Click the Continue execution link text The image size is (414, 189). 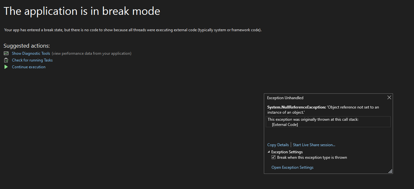tap(28, 67)
